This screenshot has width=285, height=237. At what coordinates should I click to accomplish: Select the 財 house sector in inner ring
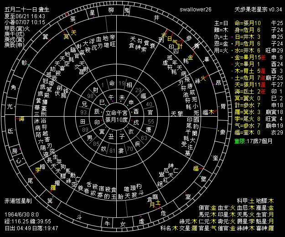tap(95, 89)
